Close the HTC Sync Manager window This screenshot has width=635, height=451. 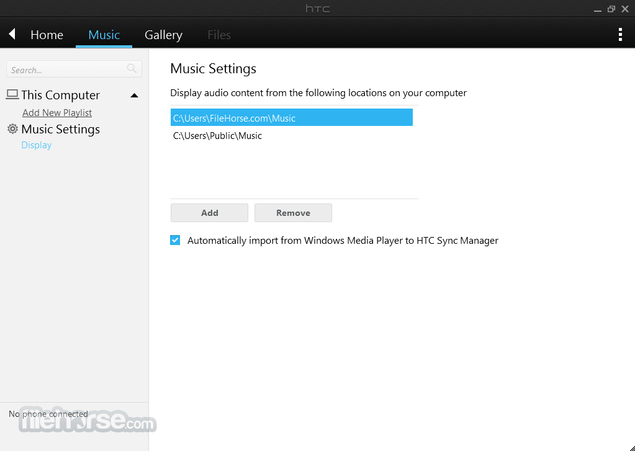point(625,9)
